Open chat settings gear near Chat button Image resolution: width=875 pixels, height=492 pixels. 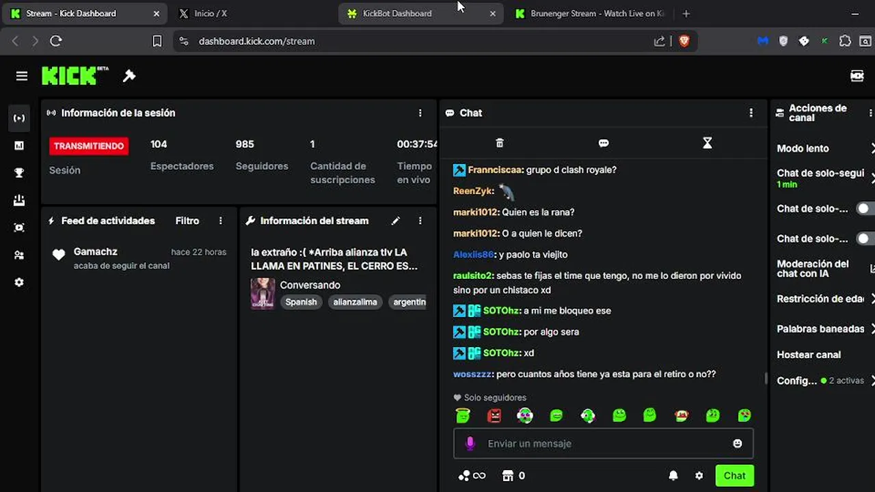point(699,476)
